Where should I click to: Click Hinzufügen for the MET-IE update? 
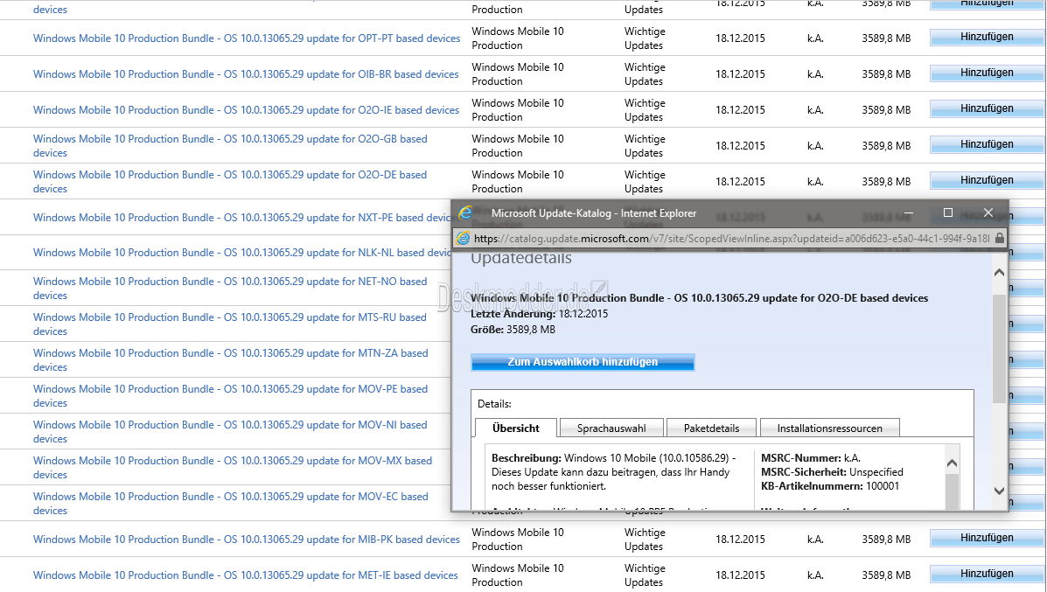[987, 574]
